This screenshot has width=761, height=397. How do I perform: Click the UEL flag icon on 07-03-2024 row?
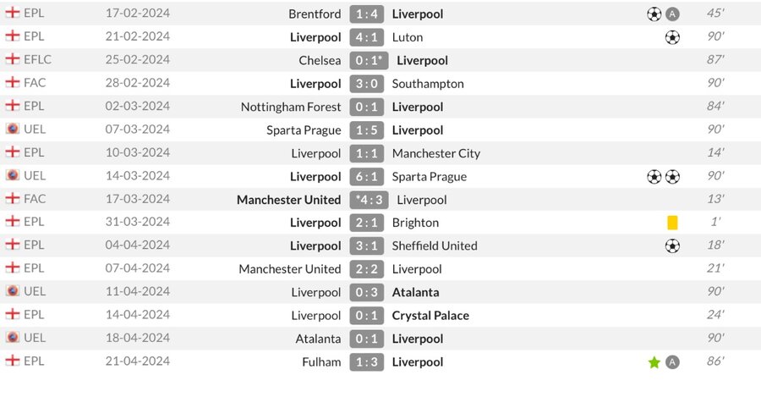tap(13, 129)
